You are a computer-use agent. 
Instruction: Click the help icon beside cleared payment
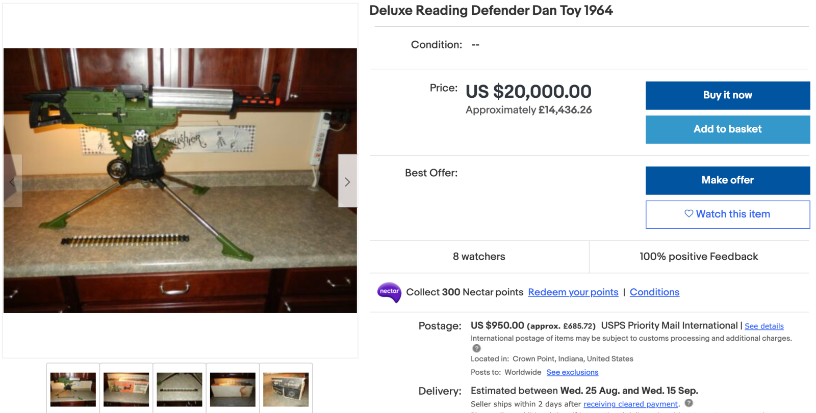tap(688, 403)
